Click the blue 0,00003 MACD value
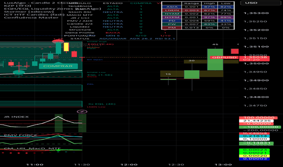Viewport: 283px width, 167px height. point(254,159)
